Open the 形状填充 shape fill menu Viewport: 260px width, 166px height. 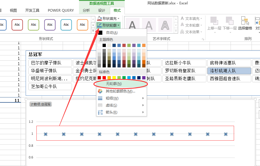click(108, 18)
